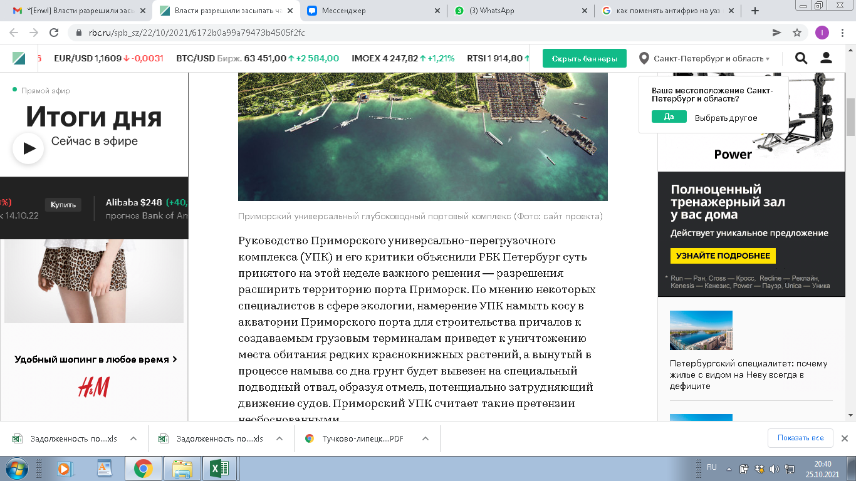Click the vertical page scrollbar

tap(850, 118)
